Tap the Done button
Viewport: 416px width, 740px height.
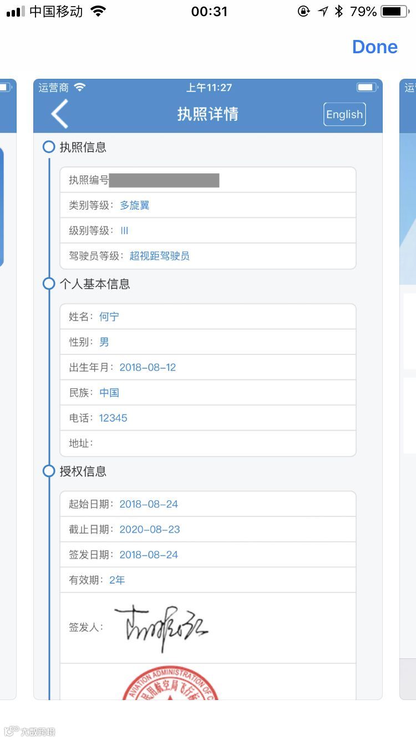pos(375,47)
